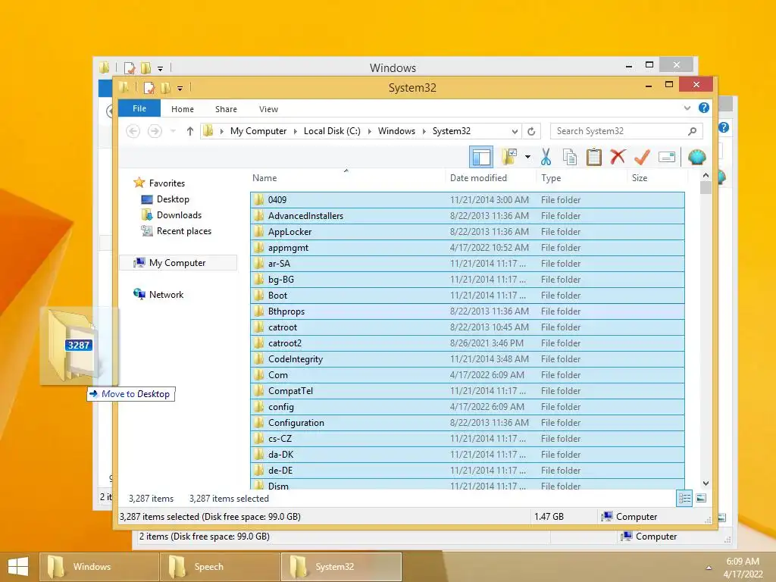The width and height of the screenshot is (776, 582).
Task: Select Recent places in the navigation pane
Action: click(184, 231)
